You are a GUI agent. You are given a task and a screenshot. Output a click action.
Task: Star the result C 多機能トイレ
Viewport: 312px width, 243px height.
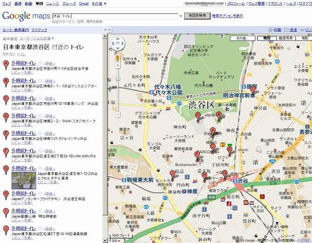pos(40,98)
